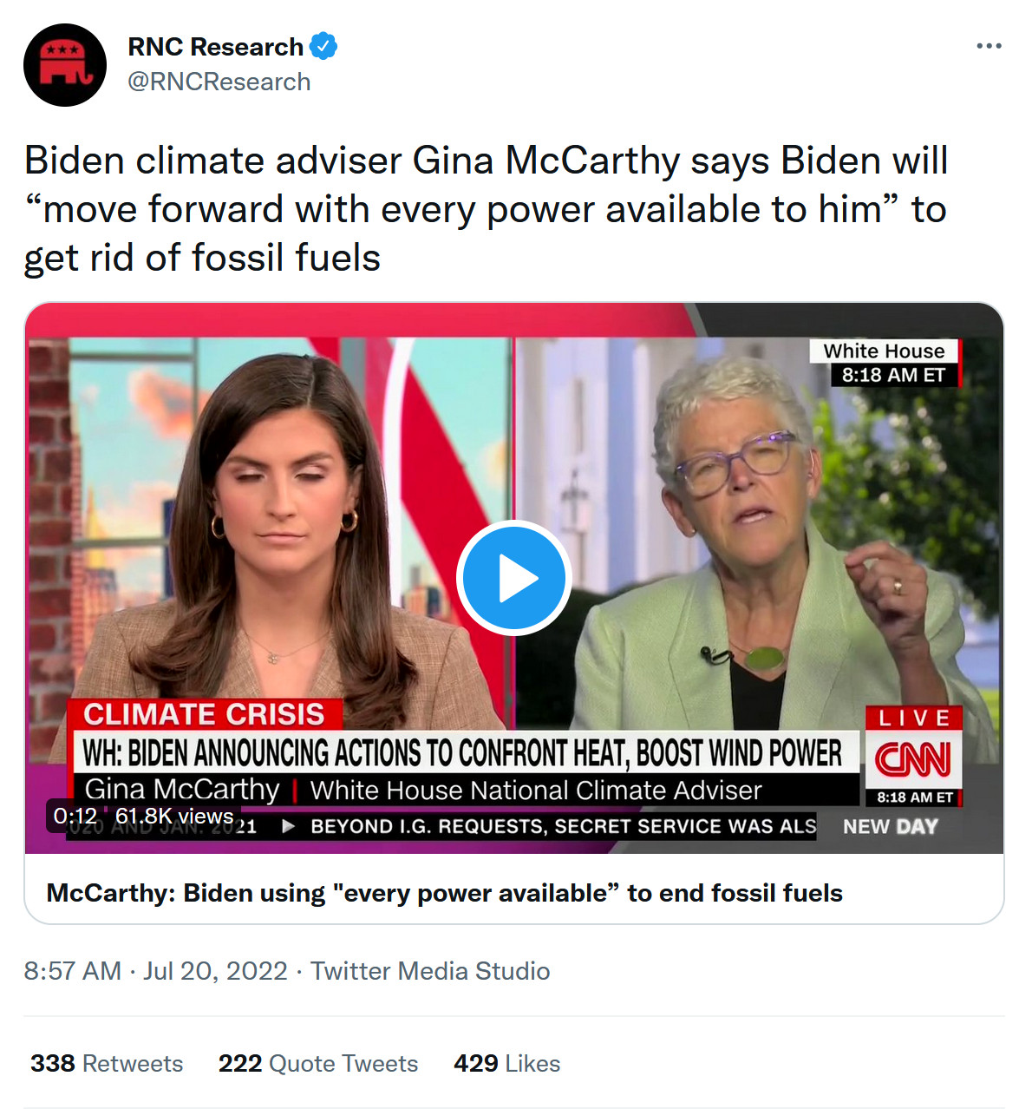Click the small triangle beside the news ticker
1032x1109 pixels.
point(289,826)
